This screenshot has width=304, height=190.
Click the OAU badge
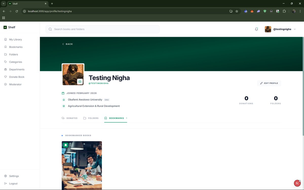coord(107,100)
